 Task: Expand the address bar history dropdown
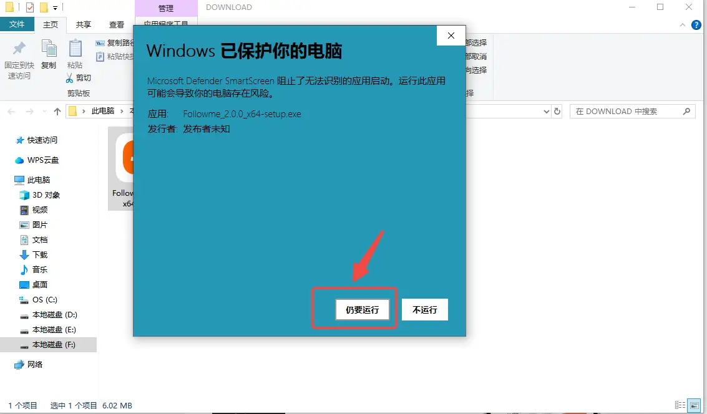[547, 111]
